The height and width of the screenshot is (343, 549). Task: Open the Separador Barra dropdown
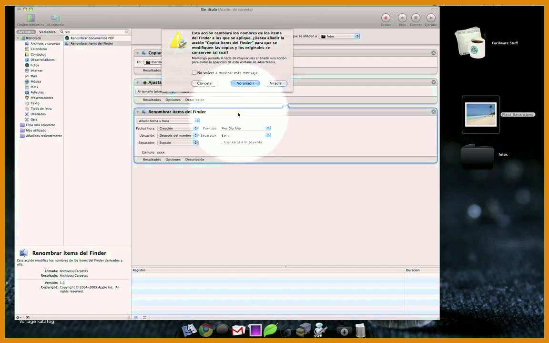pos(245,135)
